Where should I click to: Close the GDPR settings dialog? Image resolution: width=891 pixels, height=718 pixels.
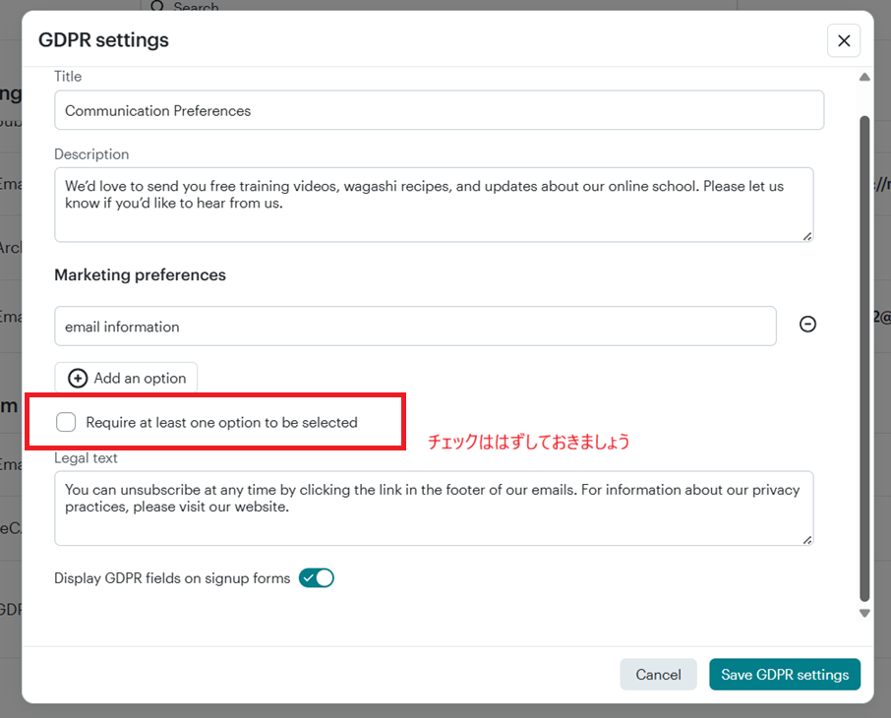[844, 40]
